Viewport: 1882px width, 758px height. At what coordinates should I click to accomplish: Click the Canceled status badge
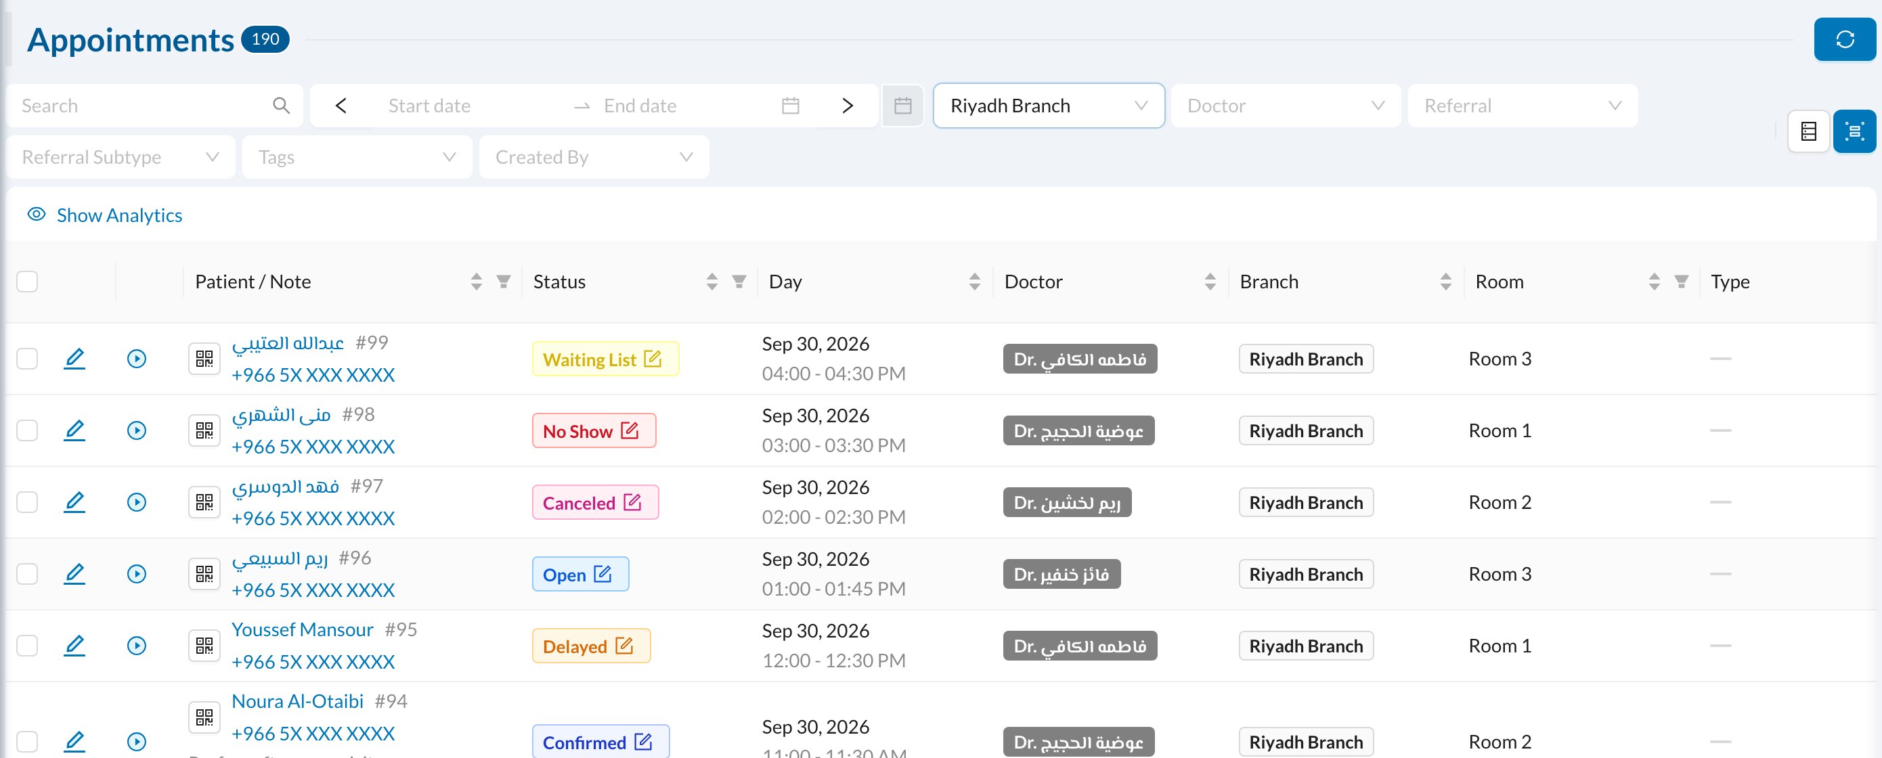596,501
